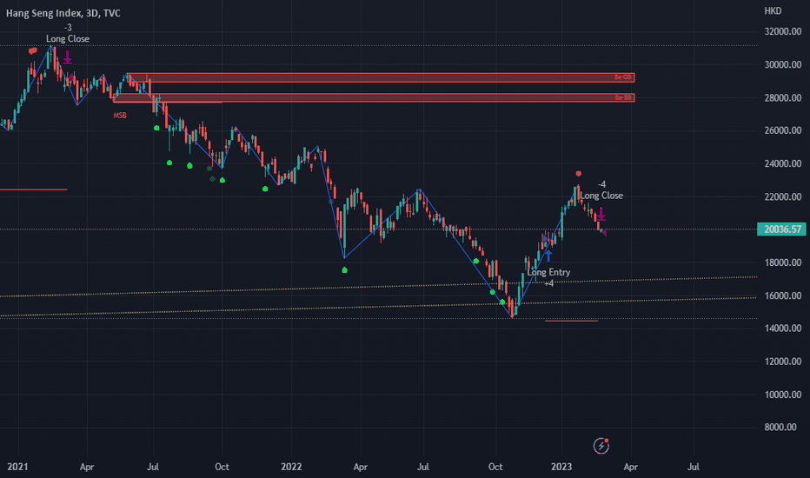Click the 32000.00 price axis label
The width and height of the screenshot is (810, 478).
click(x=782, y=31)
